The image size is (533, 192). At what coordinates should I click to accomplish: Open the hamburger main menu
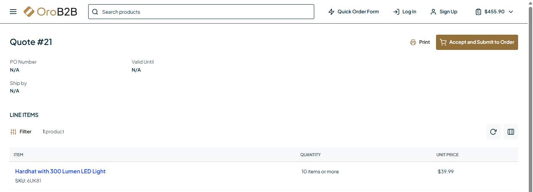pos(13,12)
